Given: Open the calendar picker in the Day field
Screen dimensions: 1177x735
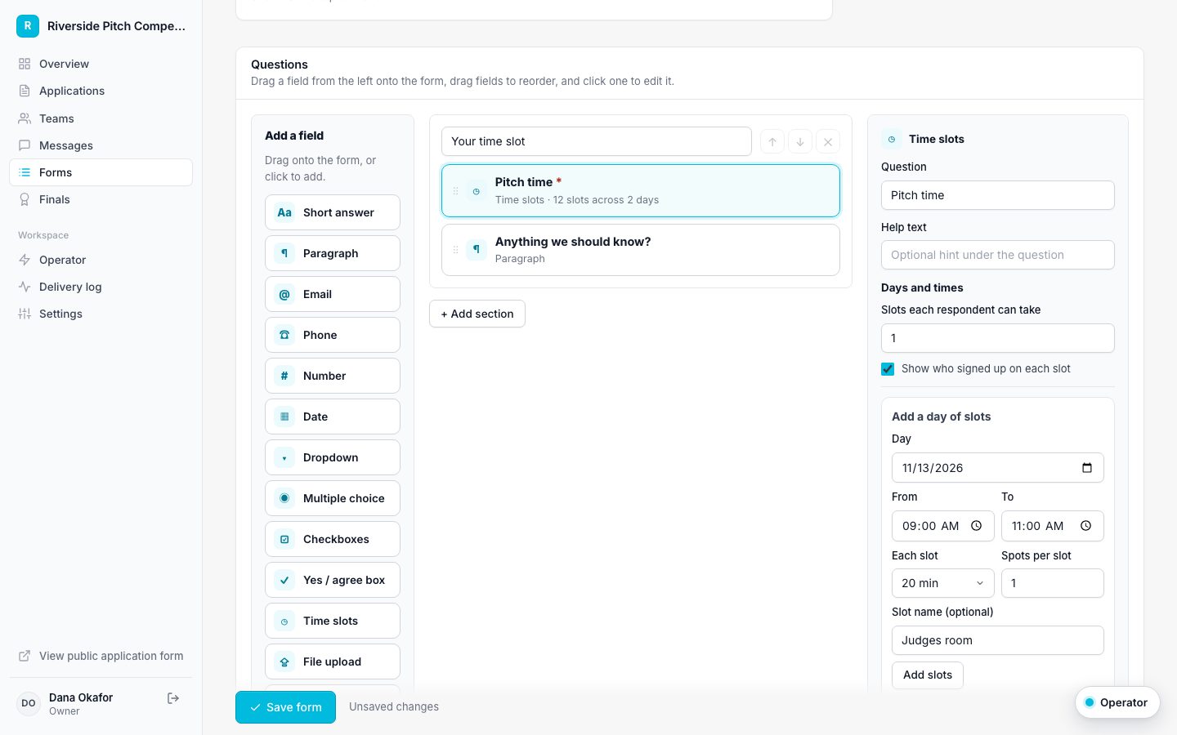Looking at the screenshot, I should [x=1087, y=468].
